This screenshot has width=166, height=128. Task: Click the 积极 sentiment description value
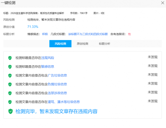[45, 34]
